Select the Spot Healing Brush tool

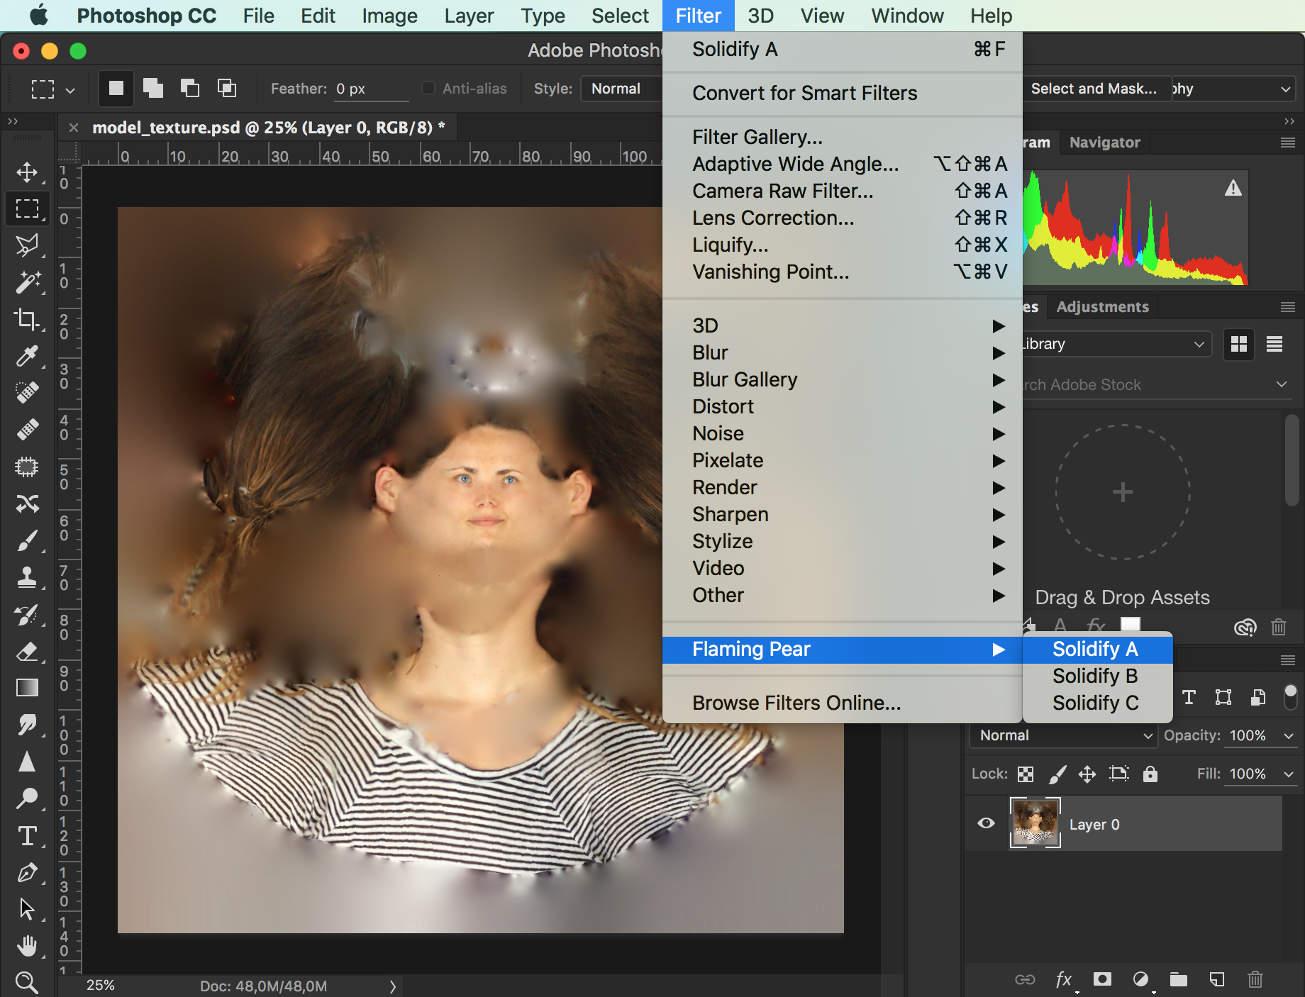click(x=27, y=393)
